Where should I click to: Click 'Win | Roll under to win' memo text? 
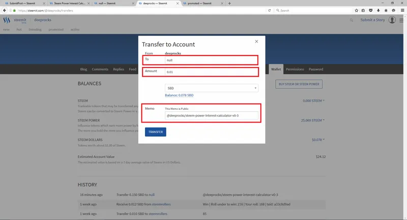[x=246, y=204]
